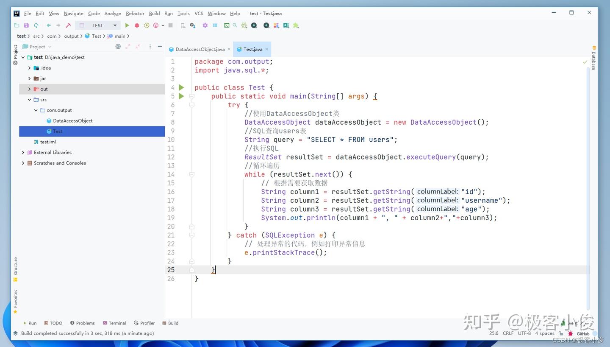Run the TEST configuration with the green play icon
Image resolution: width=610 pixels, height=347 pixels.
pos(127,25)
